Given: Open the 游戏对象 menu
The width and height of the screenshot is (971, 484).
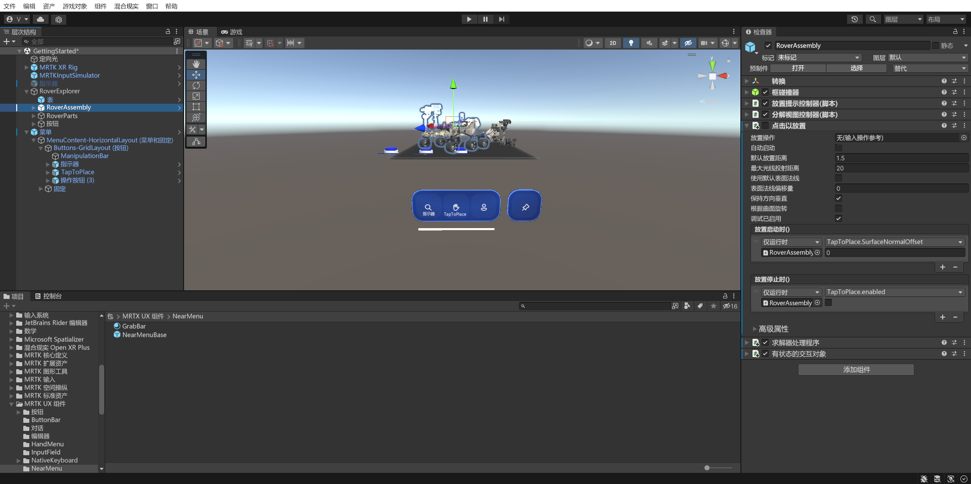Looking at the screenshot, I should pos(74,6).
